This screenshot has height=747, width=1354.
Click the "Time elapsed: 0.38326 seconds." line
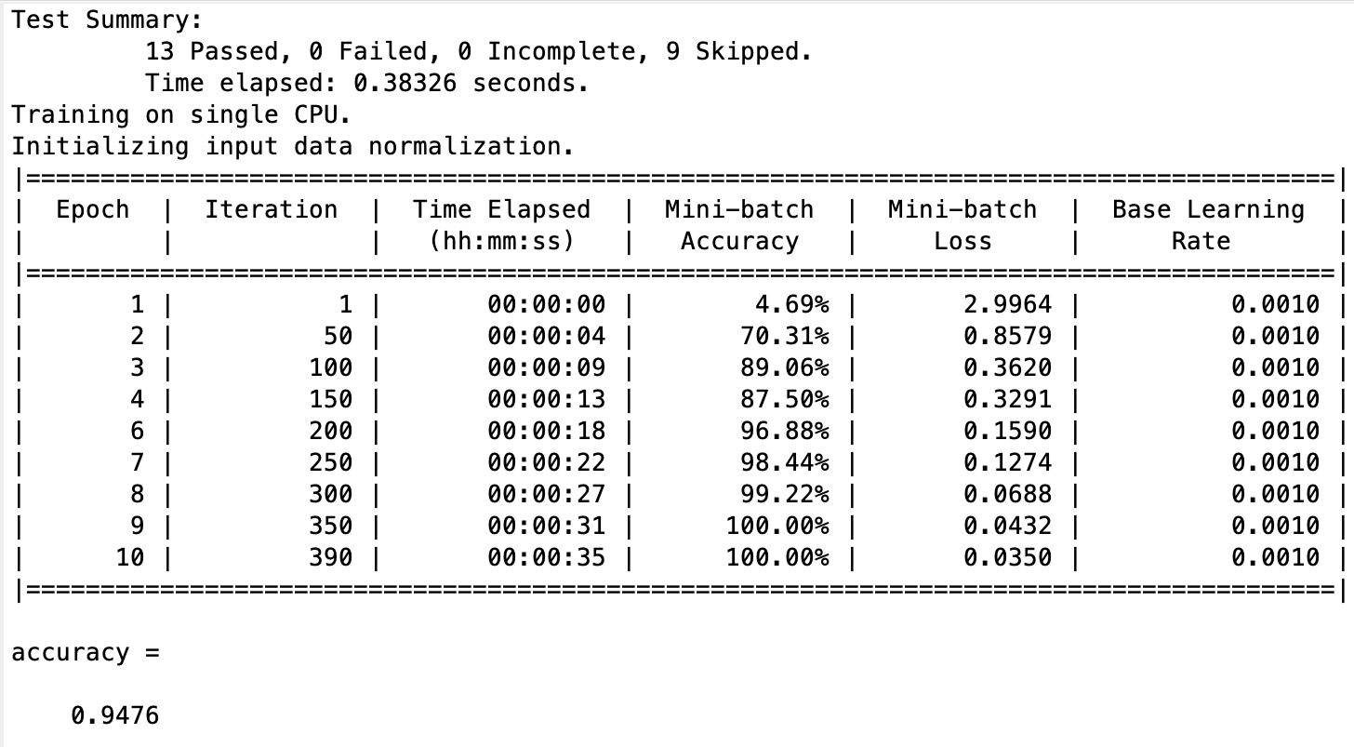pos(367,84)
